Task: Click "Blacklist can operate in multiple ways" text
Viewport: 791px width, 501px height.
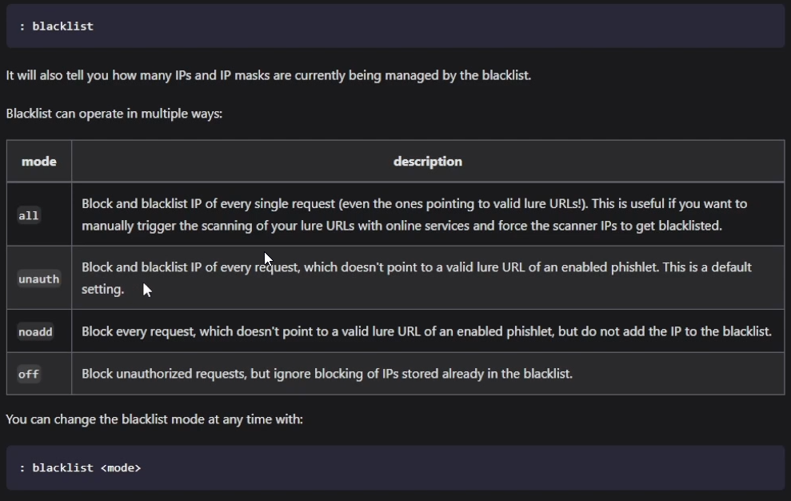Action: tap(114, 114)
